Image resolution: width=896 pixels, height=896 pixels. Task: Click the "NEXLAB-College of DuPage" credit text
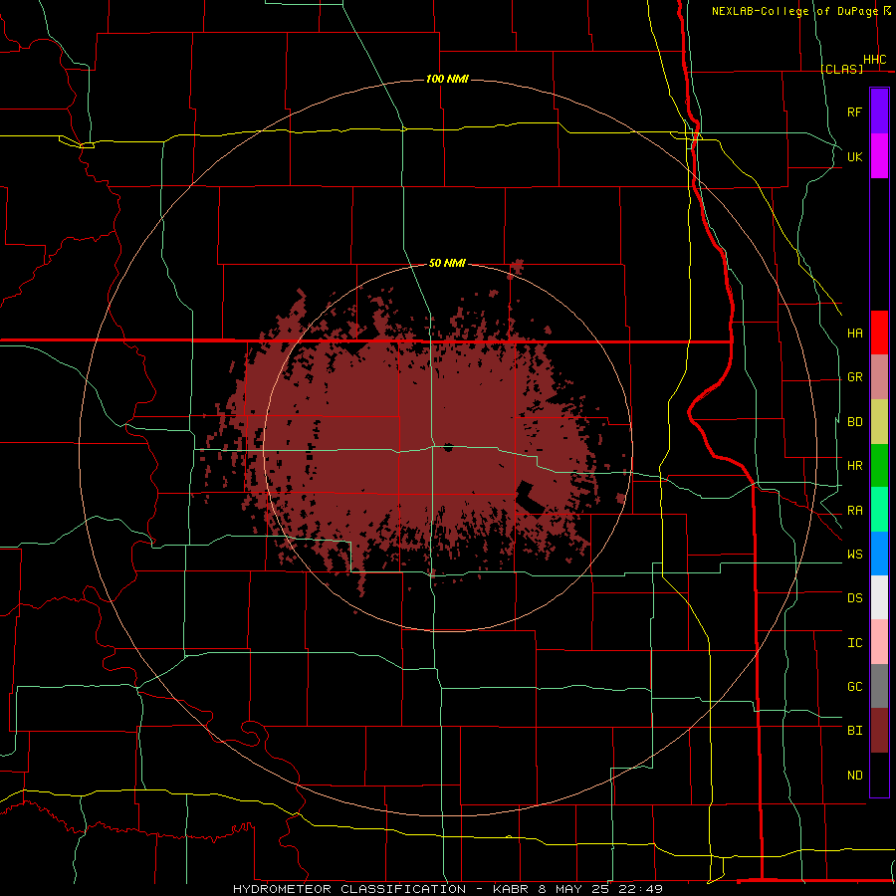[794, 11]
